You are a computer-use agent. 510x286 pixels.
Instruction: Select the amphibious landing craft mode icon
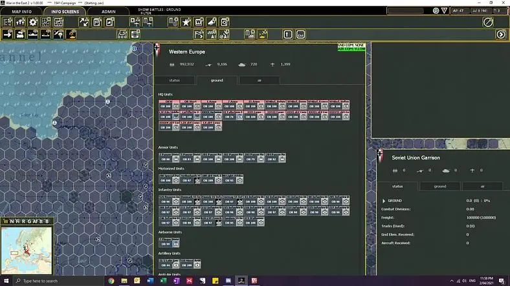[x=46, y=34]
